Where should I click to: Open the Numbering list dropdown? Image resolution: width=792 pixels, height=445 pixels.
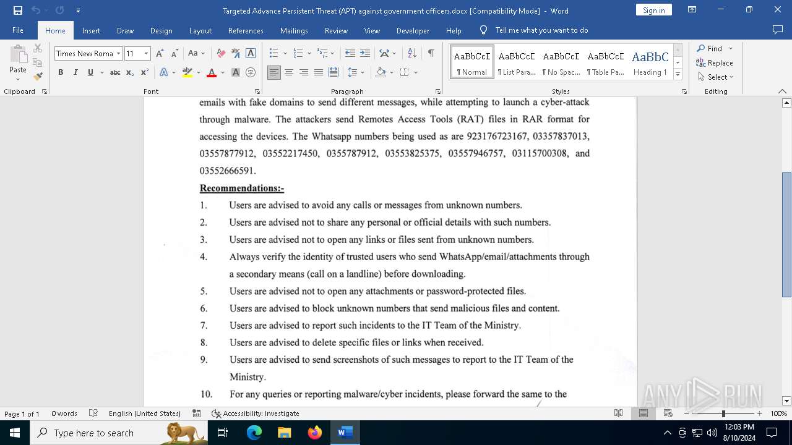point(309,54)
